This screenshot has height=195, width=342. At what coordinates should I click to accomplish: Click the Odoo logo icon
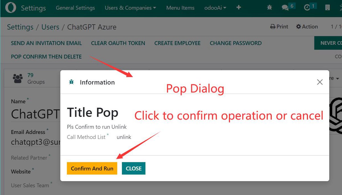(x=11, y=8)
